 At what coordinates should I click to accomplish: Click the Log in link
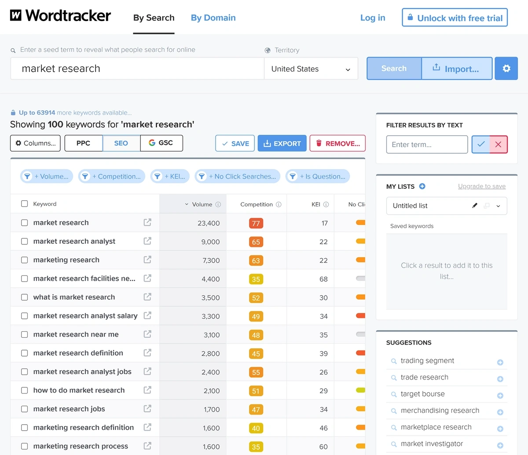373,18
